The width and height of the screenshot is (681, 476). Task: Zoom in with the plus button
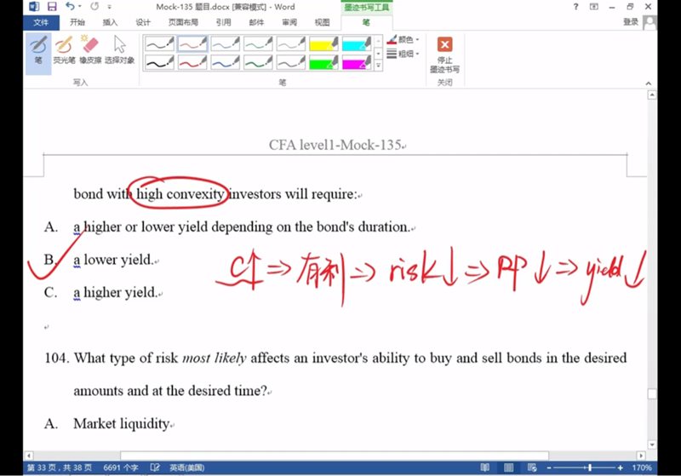coord(621,467)
